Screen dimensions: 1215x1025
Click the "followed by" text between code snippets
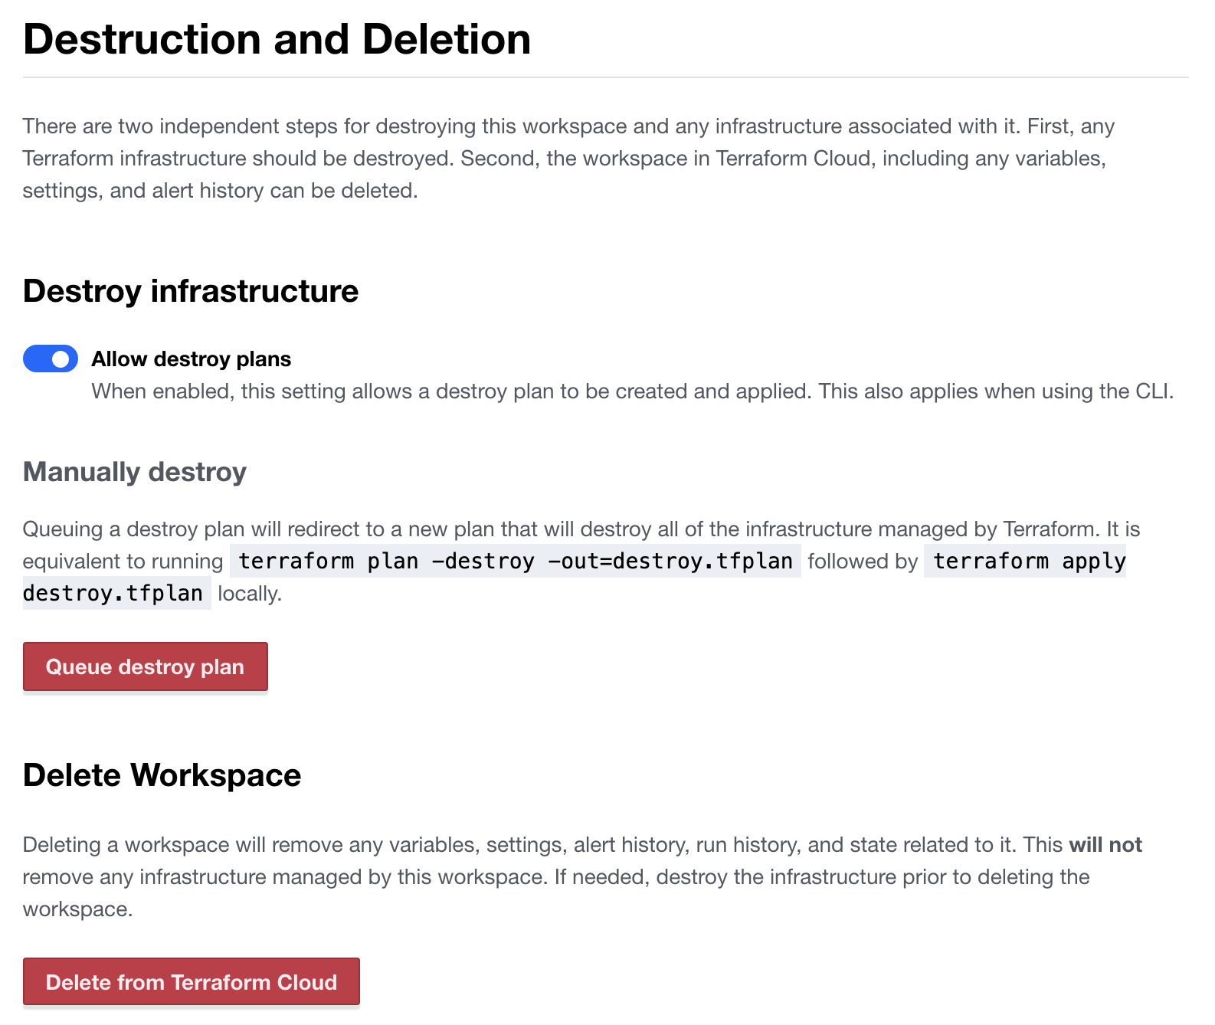(862, 561)
